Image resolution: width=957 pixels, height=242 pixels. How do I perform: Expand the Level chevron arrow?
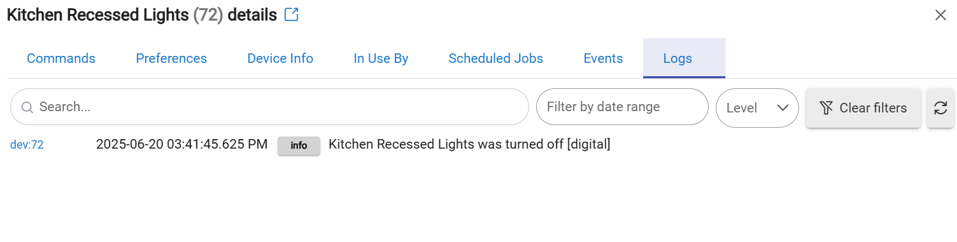tap(783, 107)
